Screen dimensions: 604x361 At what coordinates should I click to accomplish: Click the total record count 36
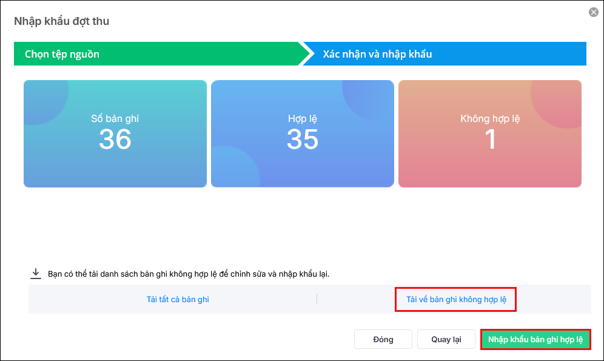click(115, 139)
